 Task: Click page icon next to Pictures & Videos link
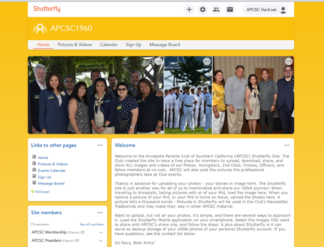click(x=34, y=163)
